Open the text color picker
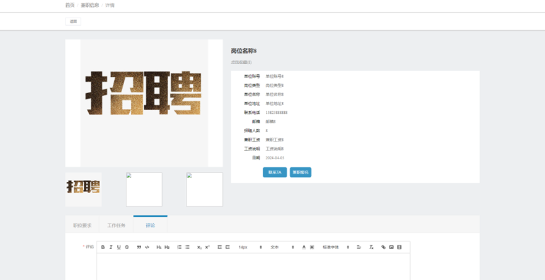Viewport: 545px width, 280px height. tap(304, 247)
